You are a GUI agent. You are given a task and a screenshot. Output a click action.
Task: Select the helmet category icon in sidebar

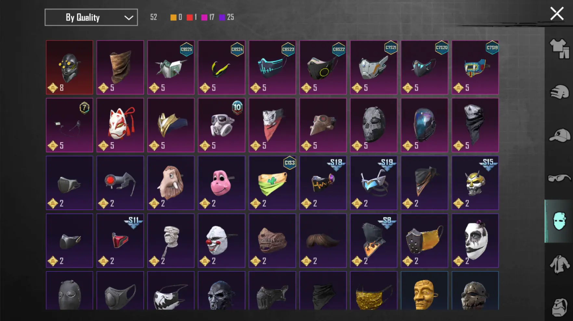[x=559, y=92]
